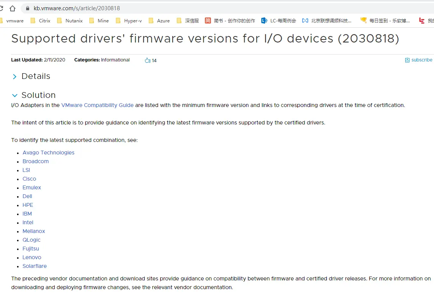
Task: Open the Cisco vendor link
Action: click(29, 179)
